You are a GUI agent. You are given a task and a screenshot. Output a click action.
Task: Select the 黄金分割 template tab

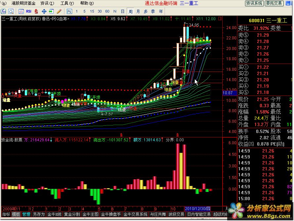[x=72, y=214]
